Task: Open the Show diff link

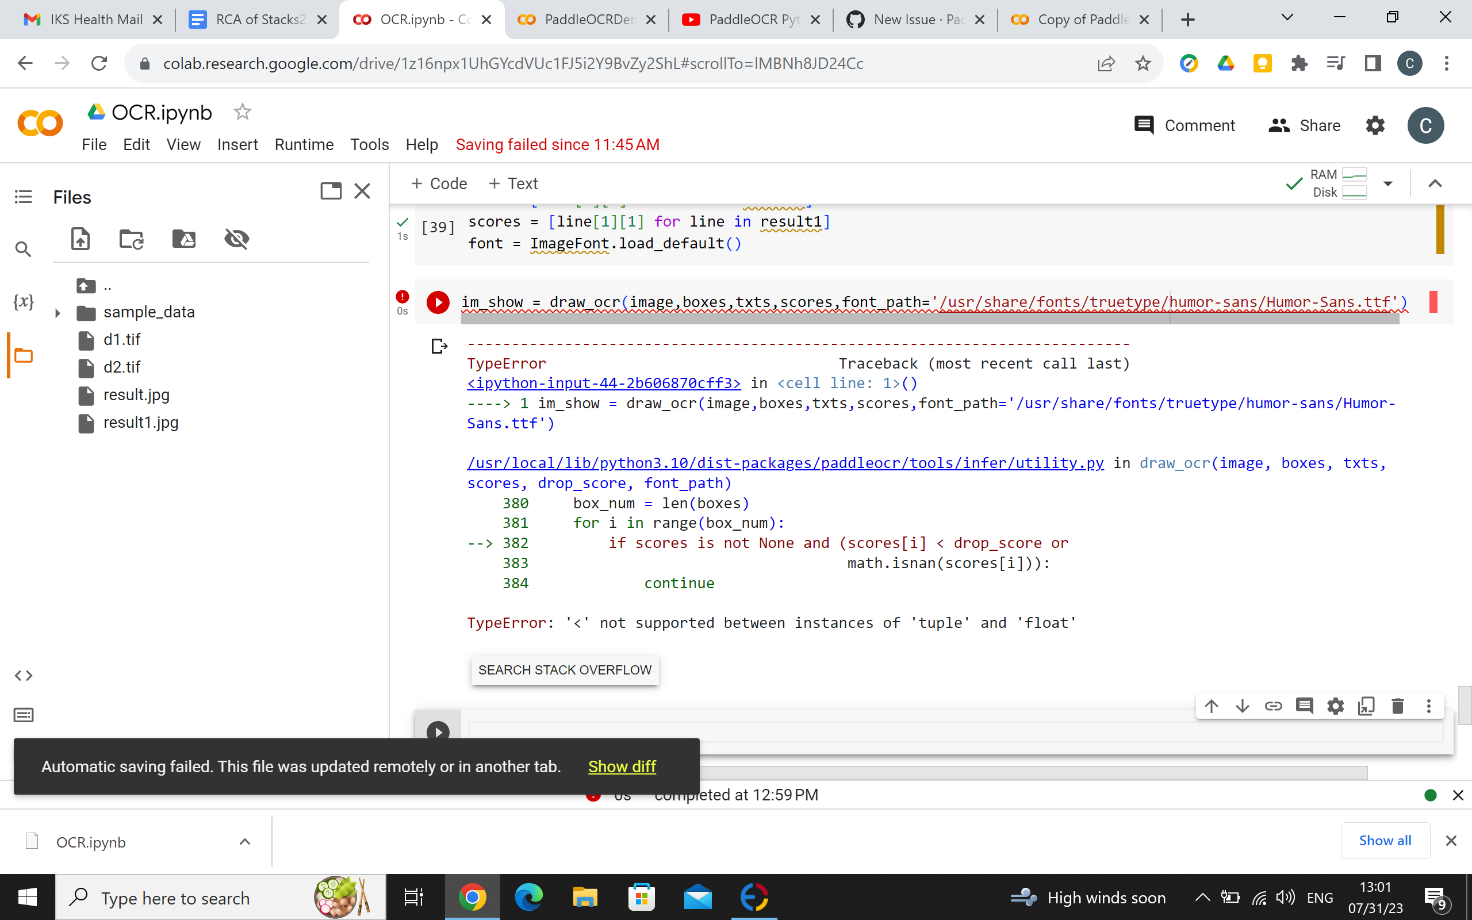Action: point(621,766)
